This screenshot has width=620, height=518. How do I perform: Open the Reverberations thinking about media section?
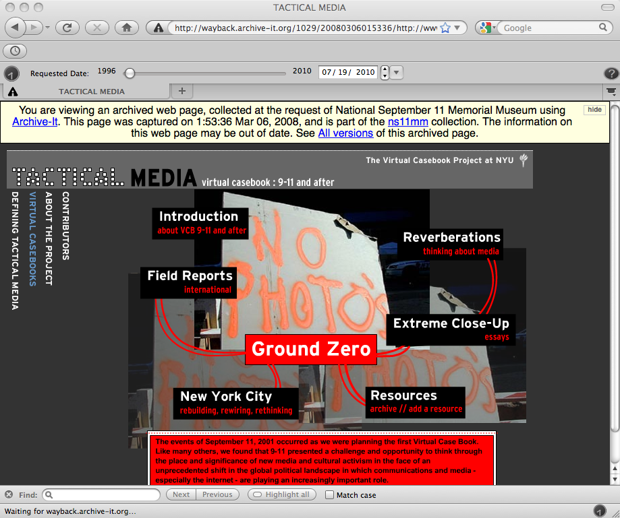click(x=451, y=244)
